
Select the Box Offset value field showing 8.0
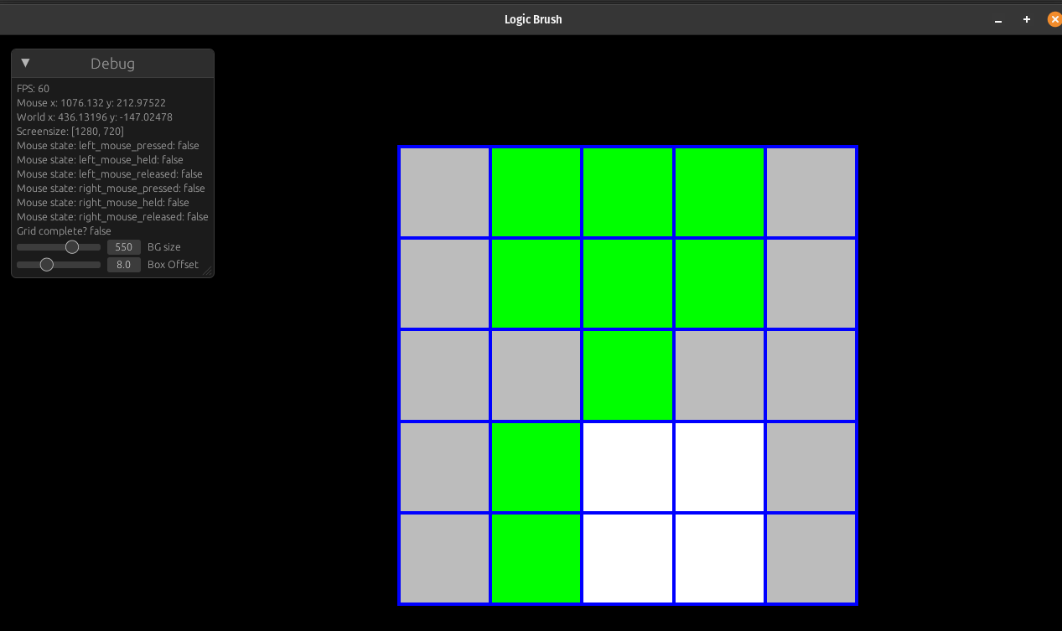pyautogui.click(x=123, y=265)
